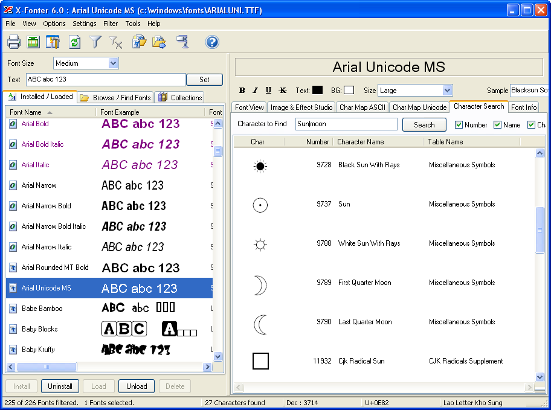This screenshot has height=410, width=551.
Task: Click the Text input containing ABC abc 123
Action: tap(106, 79)
